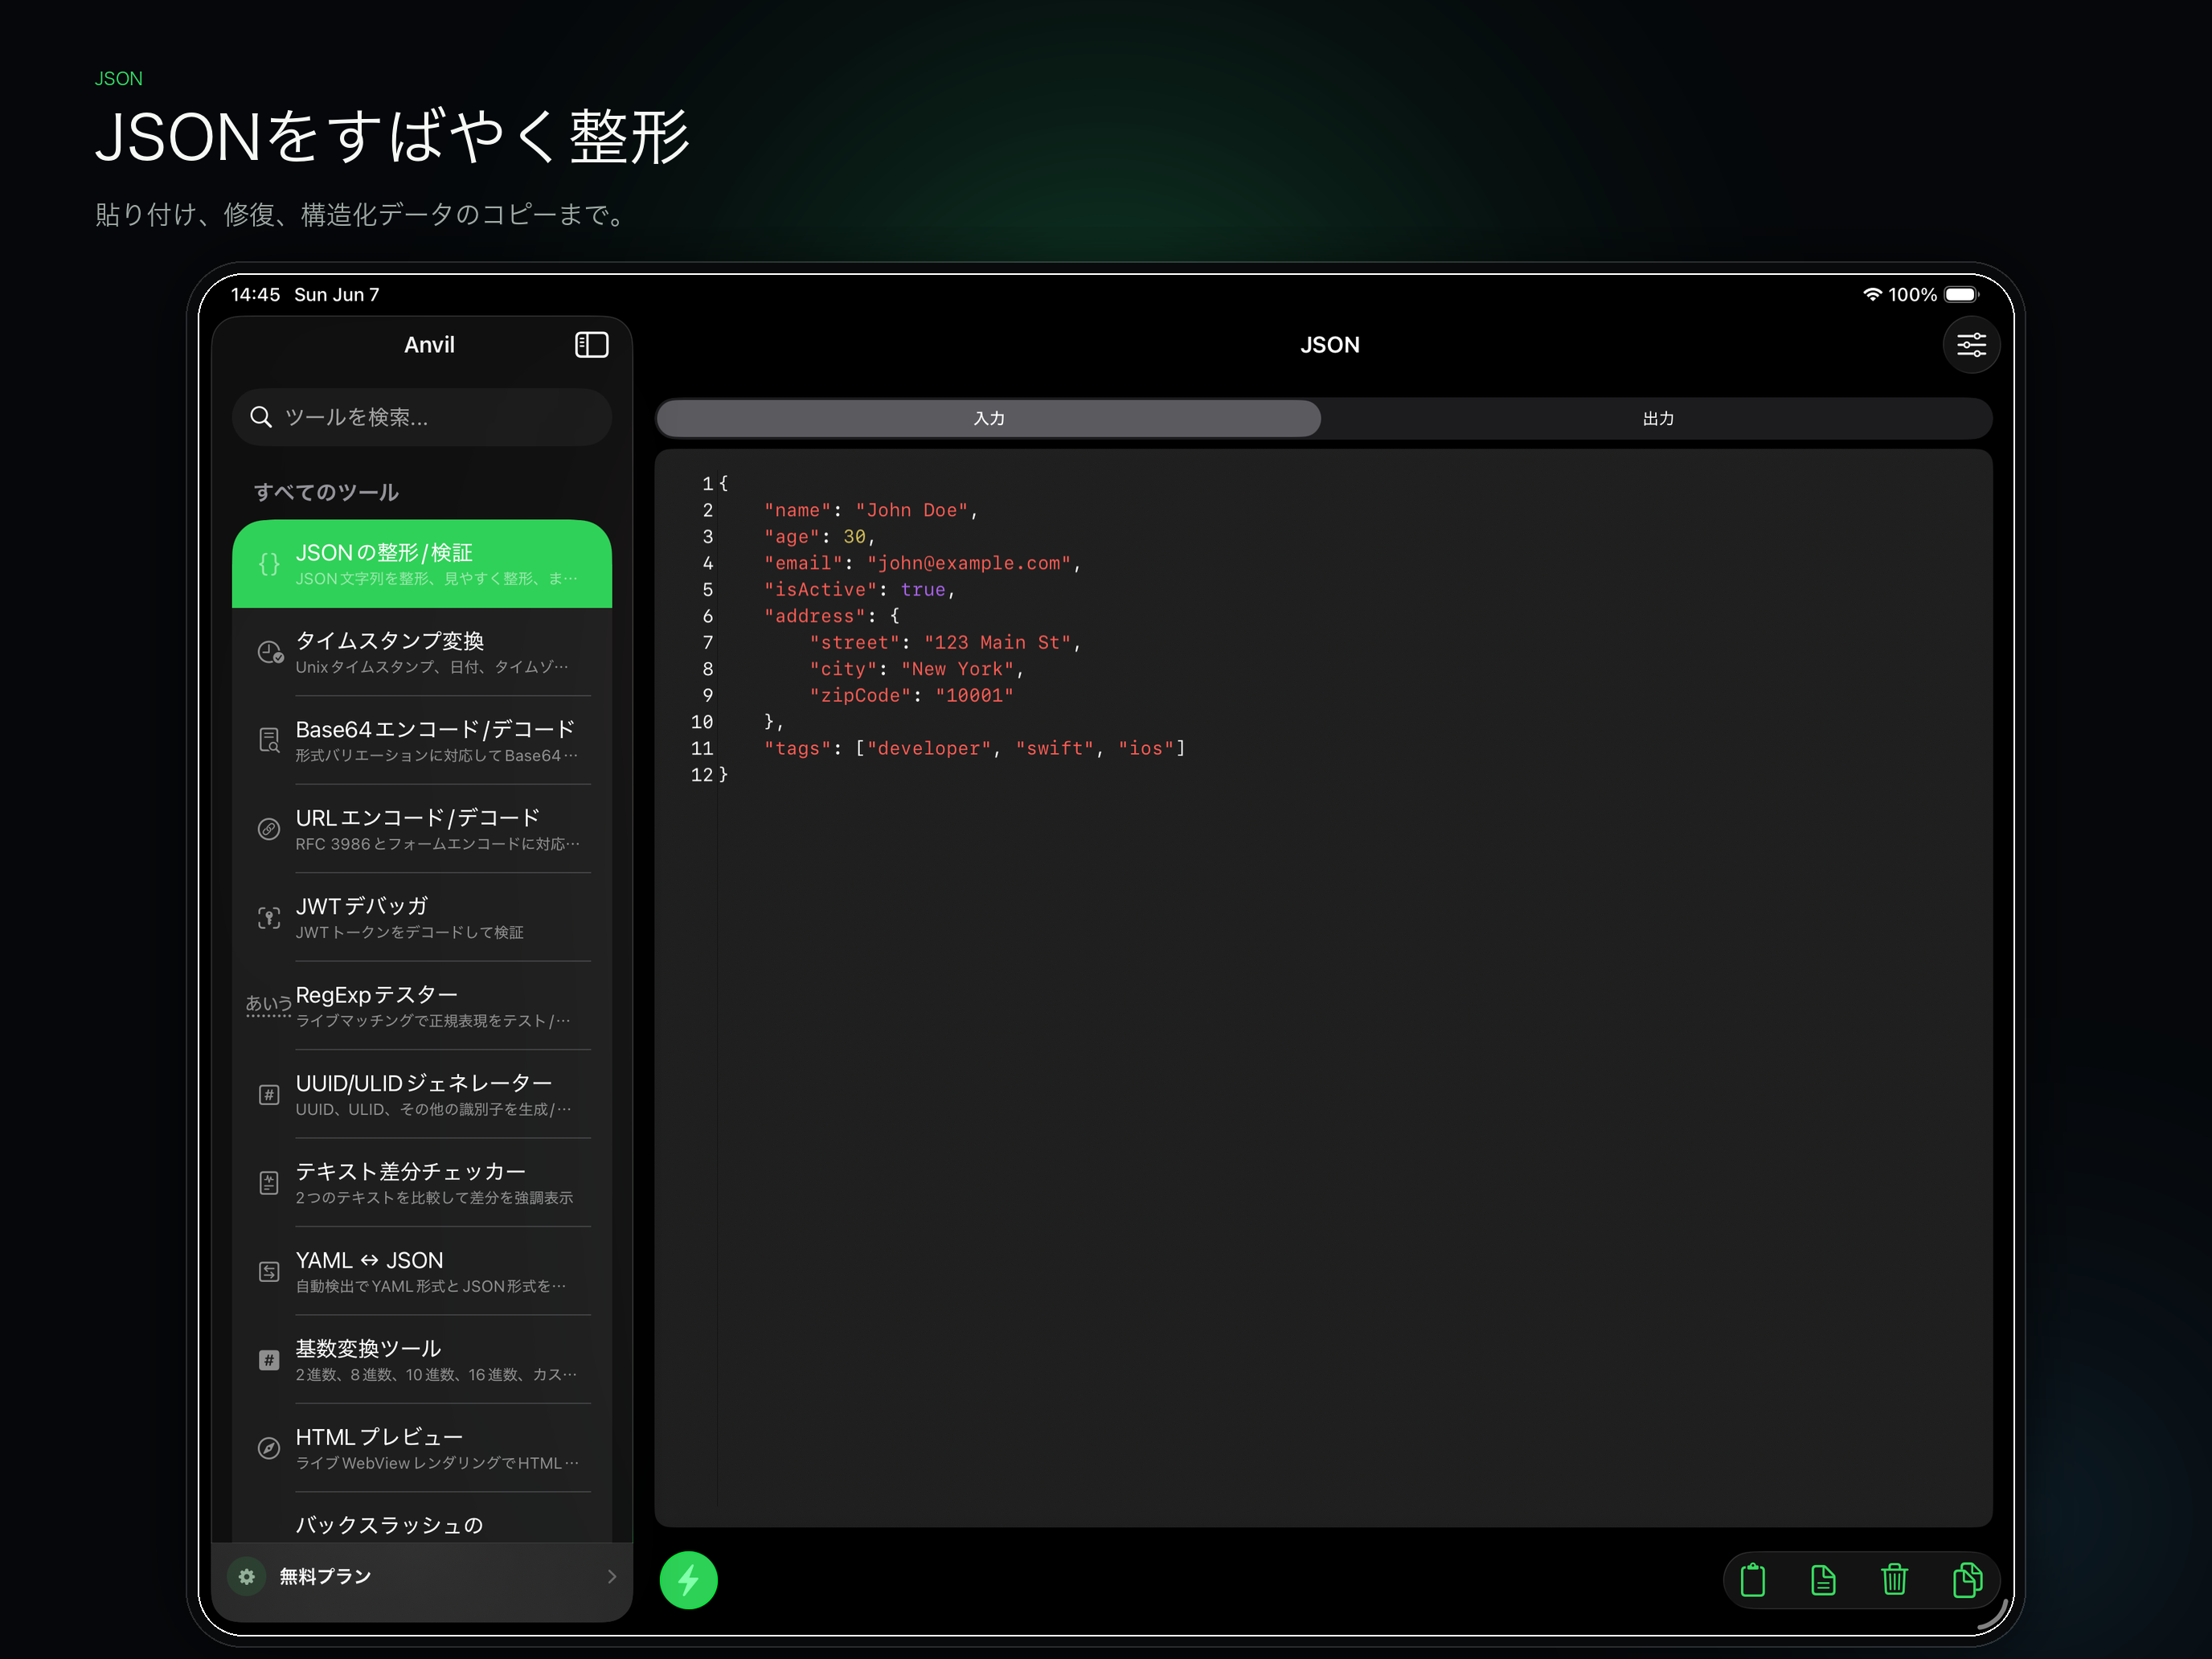
Task: Open JSON settings sliders icon
Action: 1970,345
